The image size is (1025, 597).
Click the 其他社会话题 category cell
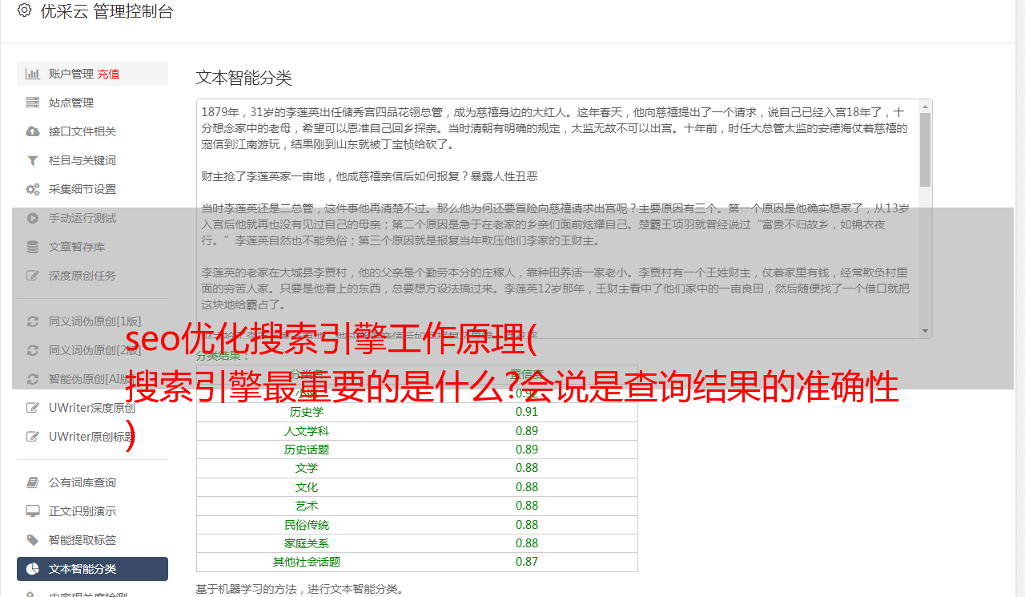point(307,562)
